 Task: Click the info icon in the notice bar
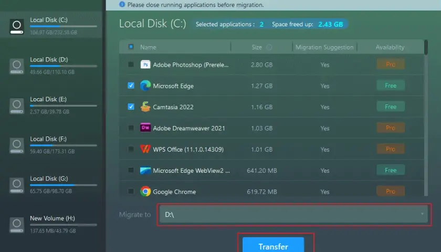pyautogui.click(x=122, y=4)
